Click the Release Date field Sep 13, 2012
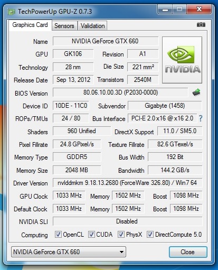 pyautogui.click(x=73, y=80)
